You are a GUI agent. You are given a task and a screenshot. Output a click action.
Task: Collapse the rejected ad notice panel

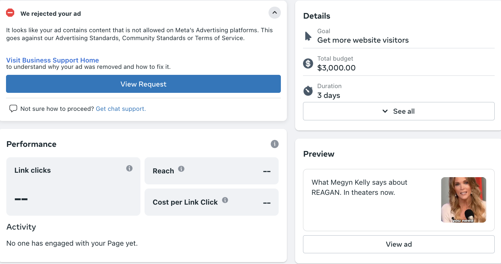click(275, 13)
